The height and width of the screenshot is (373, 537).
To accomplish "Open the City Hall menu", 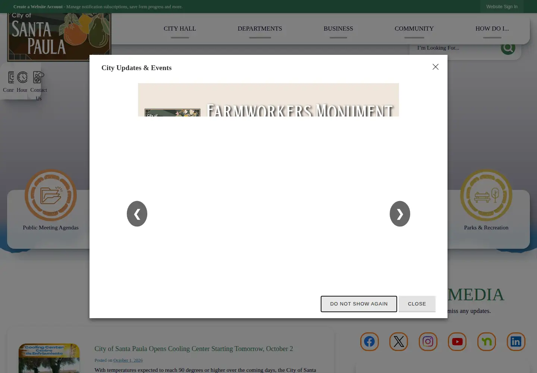I will [x=180, y=29].
